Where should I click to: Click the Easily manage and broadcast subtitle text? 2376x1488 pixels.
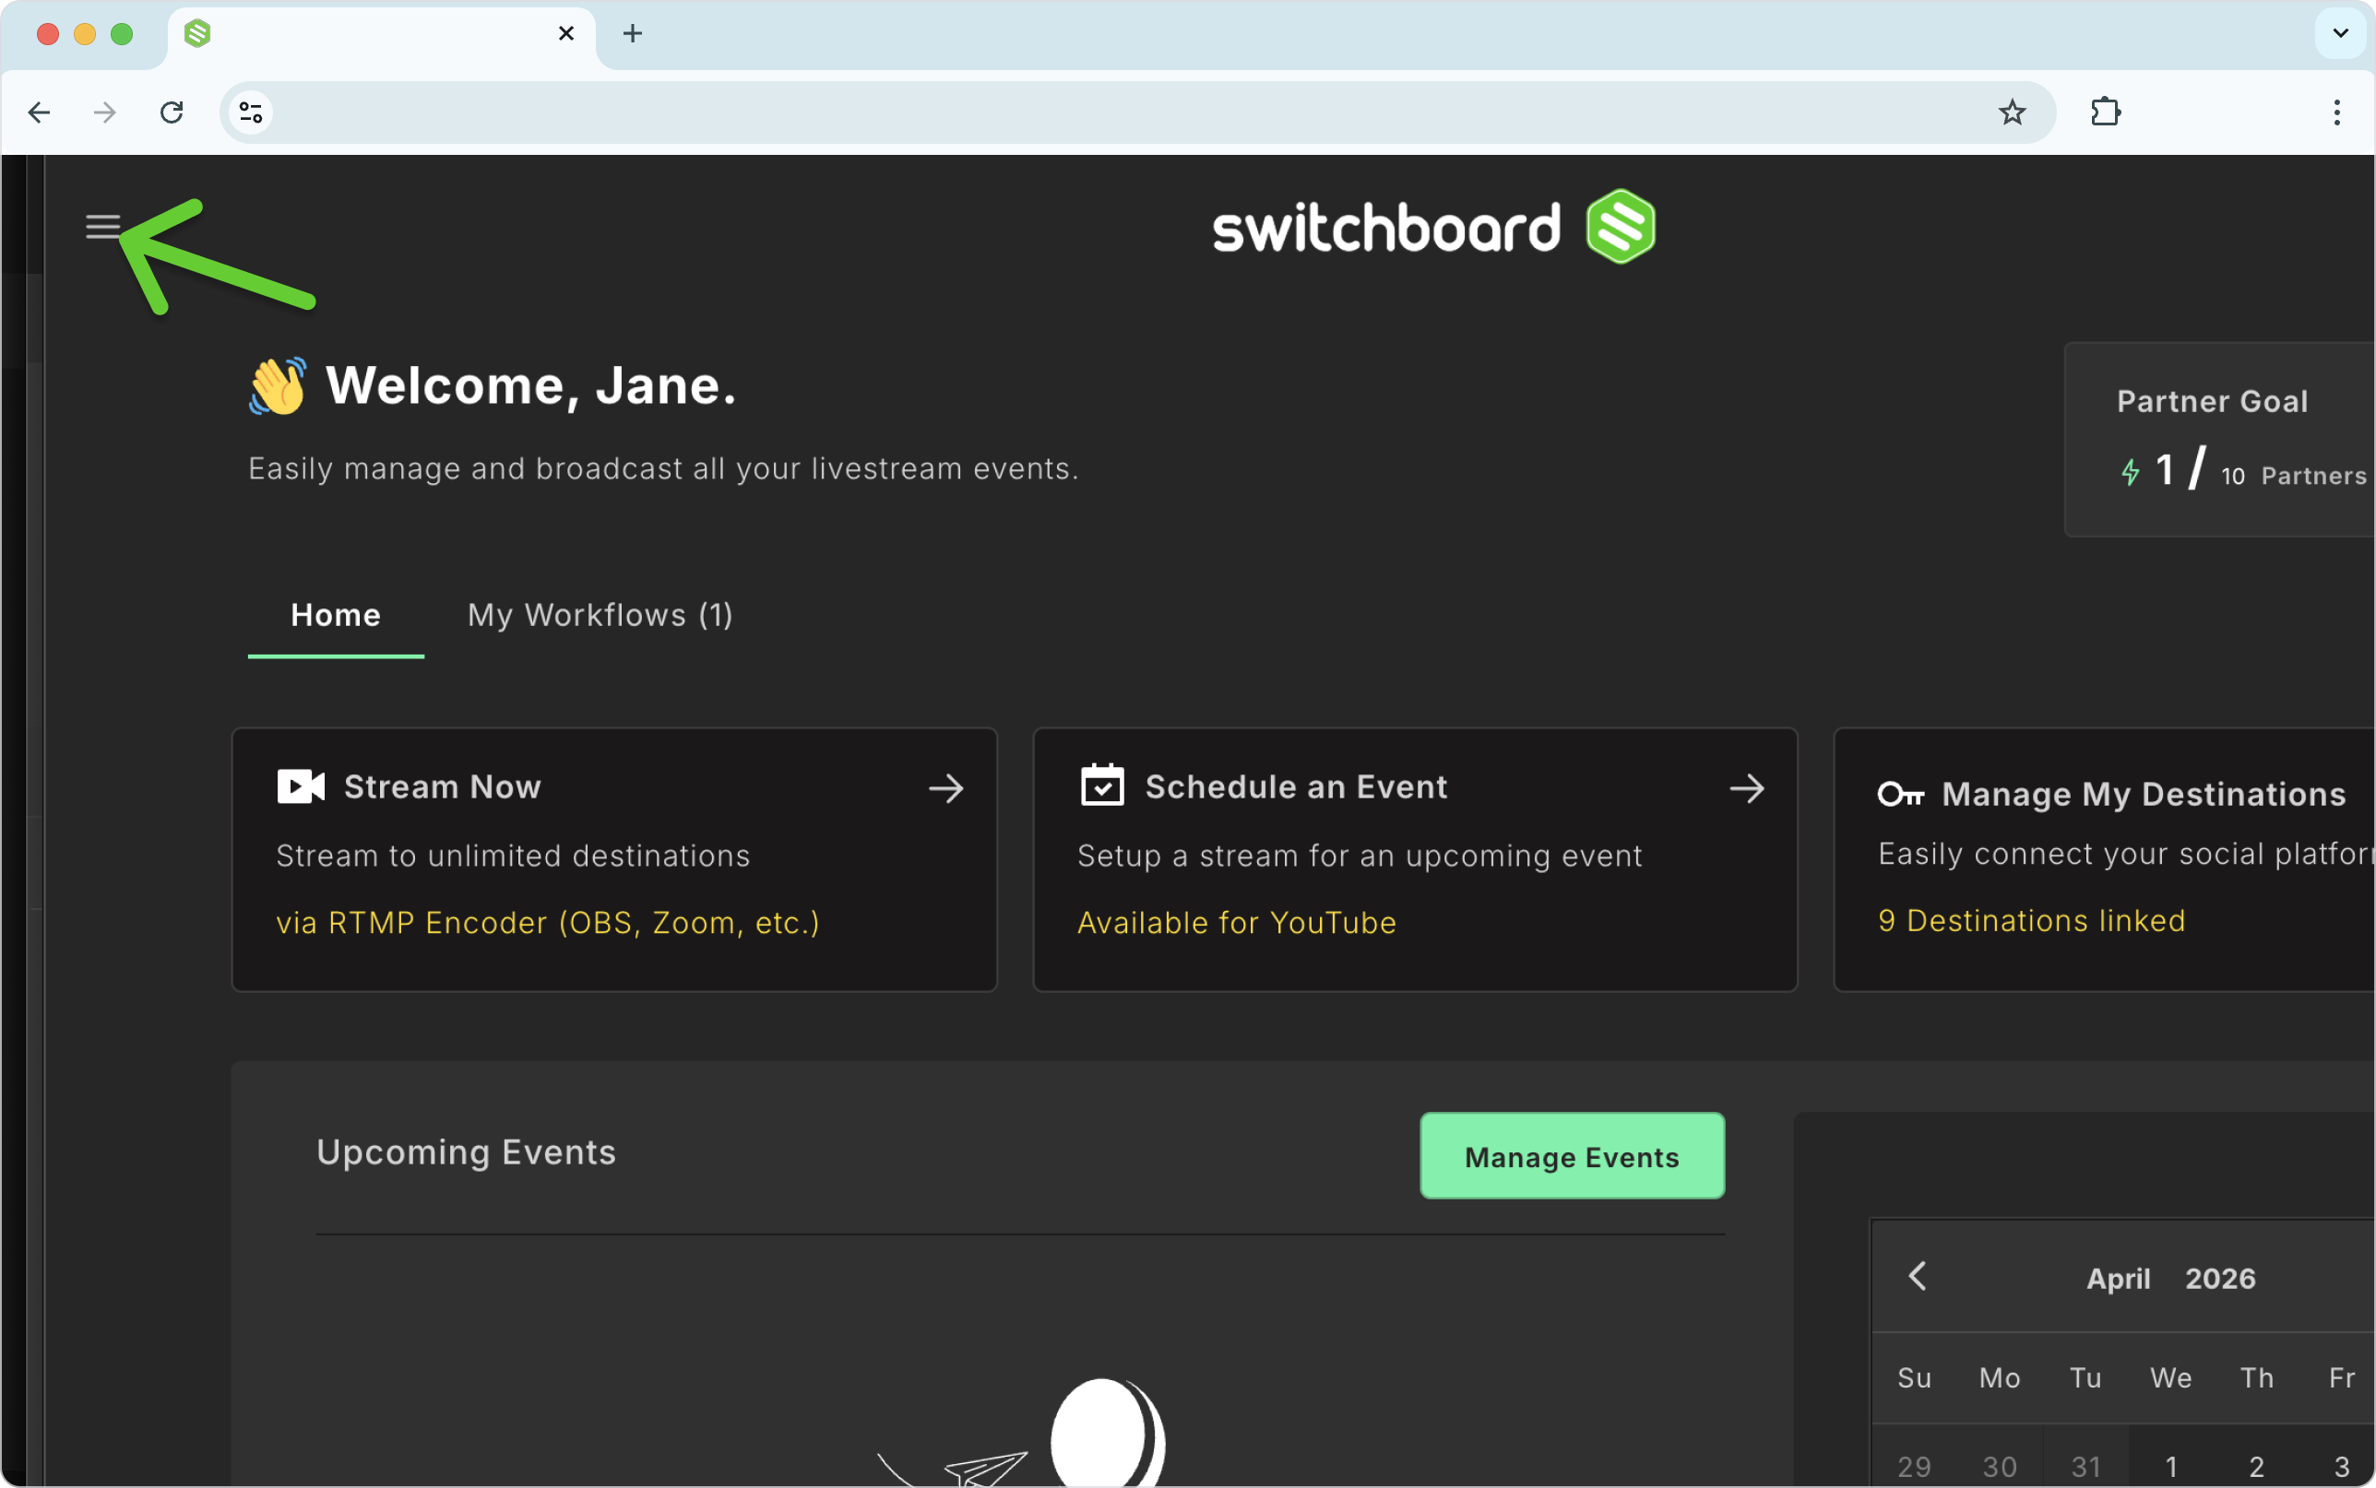click(x=663, y=468)
